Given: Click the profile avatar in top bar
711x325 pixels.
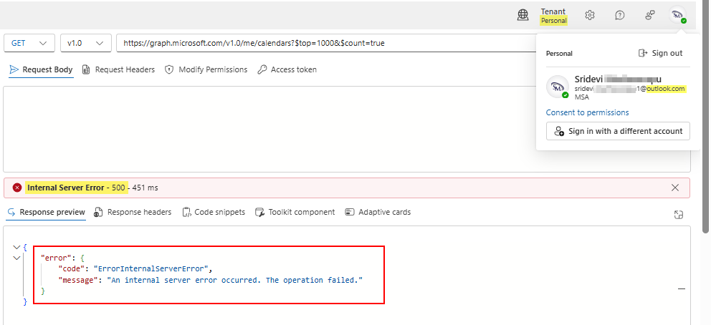Looking at the screenshot, I should point(678,15).
